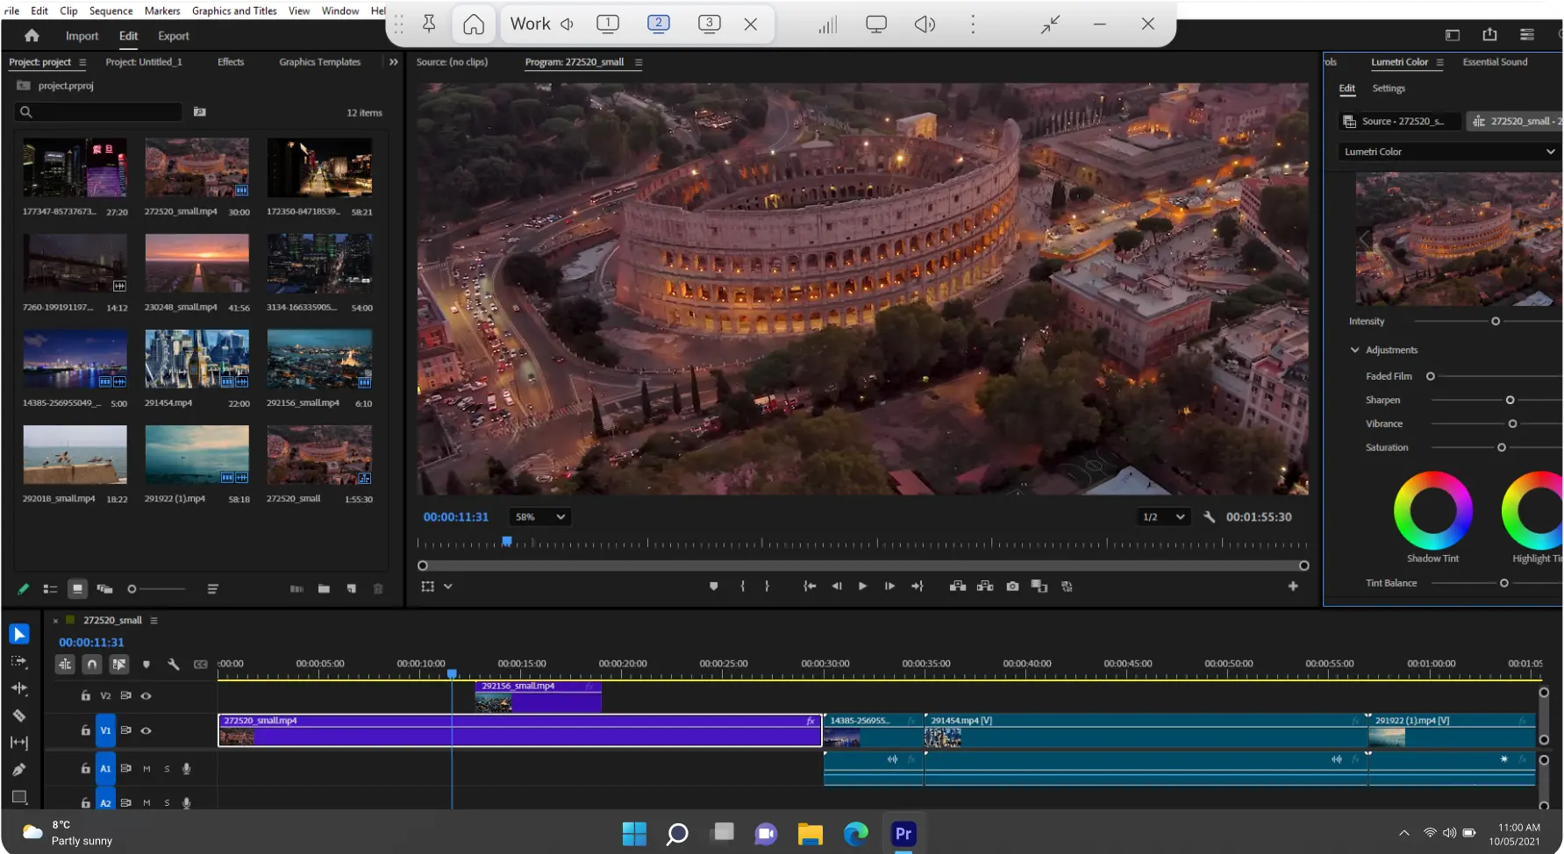Select the 291454.mp4 thumbnail in the Project panel
The width and height of the screenshot is (1564, 854).
pos(196,359)
